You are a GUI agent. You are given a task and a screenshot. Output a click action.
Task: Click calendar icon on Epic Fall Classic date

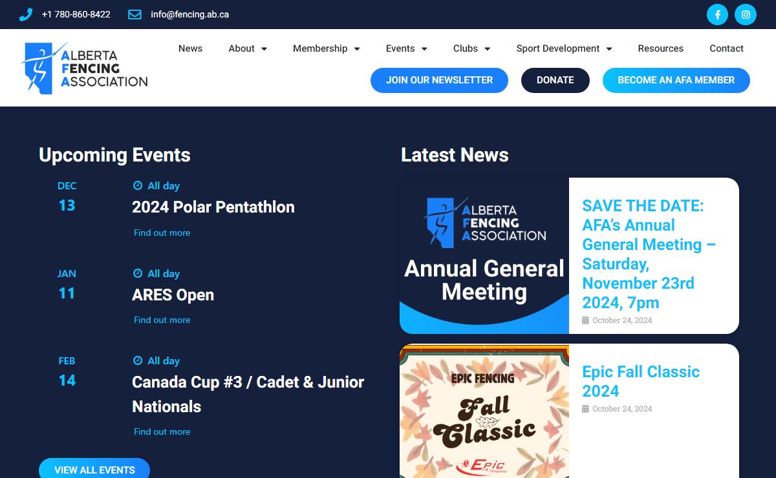click(x=585, y=409)
